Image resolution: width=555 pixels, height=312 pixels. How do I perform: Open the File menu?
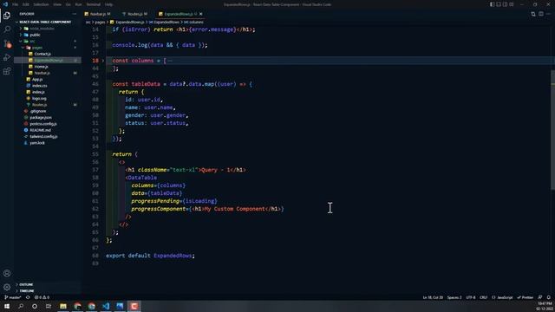(x=16, y=4)
